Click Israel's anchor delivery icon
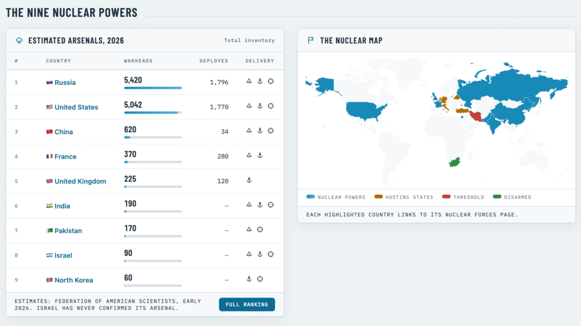Screen dimensions: 581x326 click(260, 254)
